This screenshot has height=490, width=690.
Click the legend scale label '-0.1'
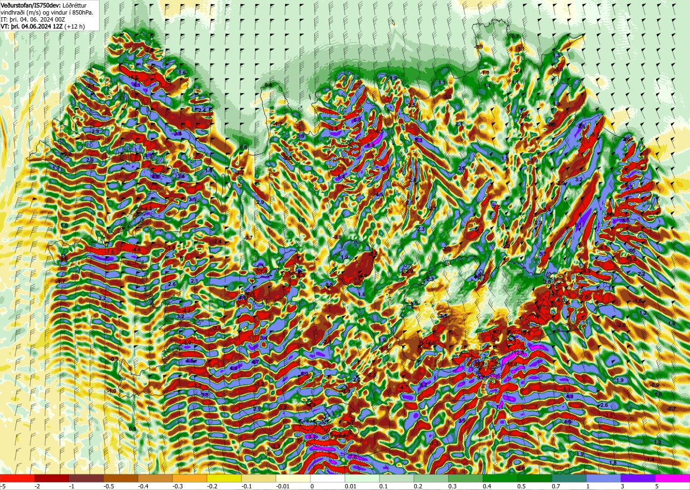pyautogui.click(x=246, y=486)
